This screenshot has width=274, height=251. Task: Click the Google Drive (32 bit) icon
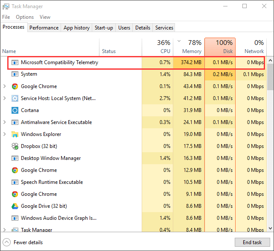point(15,206)
